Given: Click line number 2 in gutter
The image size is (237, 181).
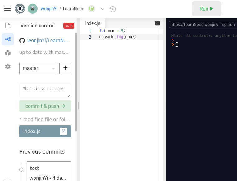Looking at the screenshot, I should tap(90, 37).
